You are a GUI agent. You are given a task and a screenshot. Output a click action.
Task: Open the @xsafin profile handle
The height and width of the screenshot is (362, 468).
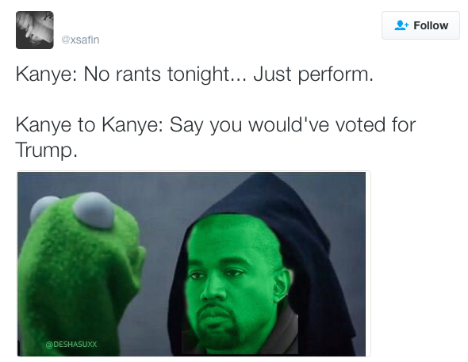tap(80, 40)
